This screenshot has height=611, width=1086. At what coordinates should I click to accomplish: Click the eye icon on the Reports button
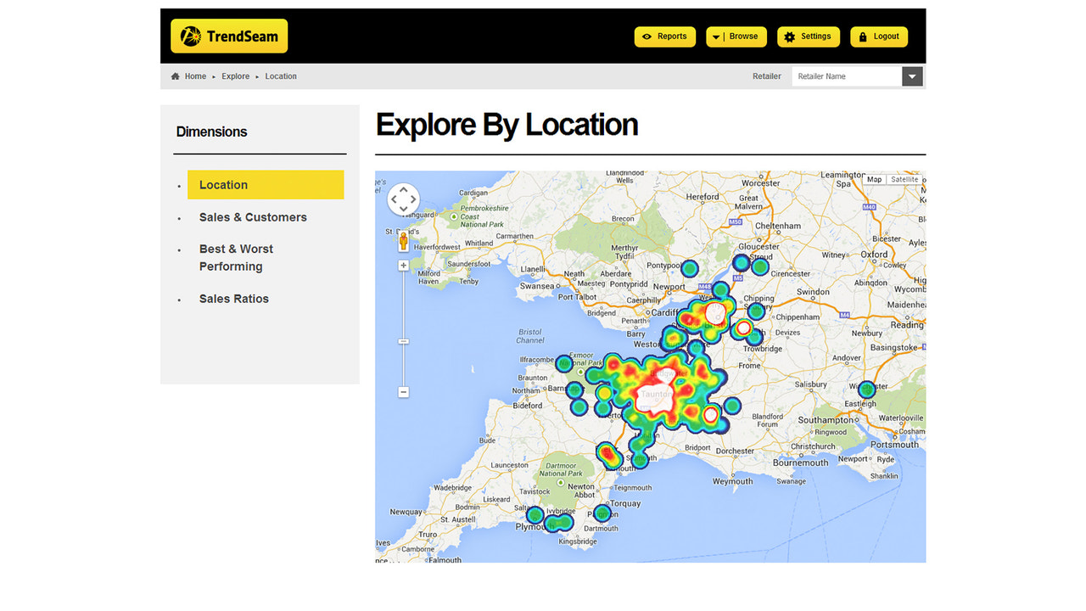pyautogui.click(x=647, y=36)
